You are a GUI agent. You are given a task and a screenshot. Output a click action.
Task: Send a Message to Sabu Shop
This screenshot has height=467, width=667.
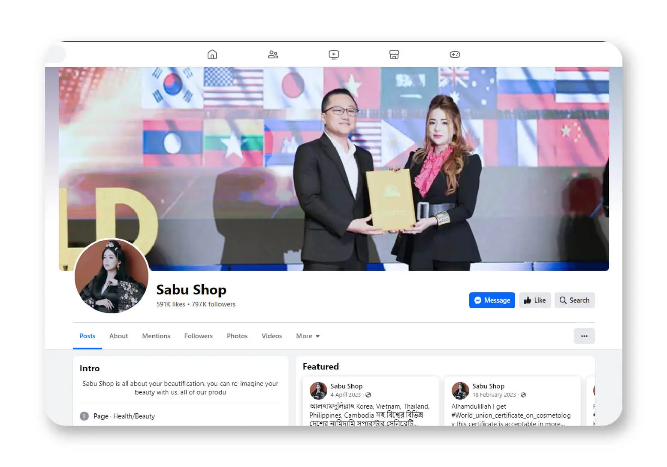(x=492, y=300)
